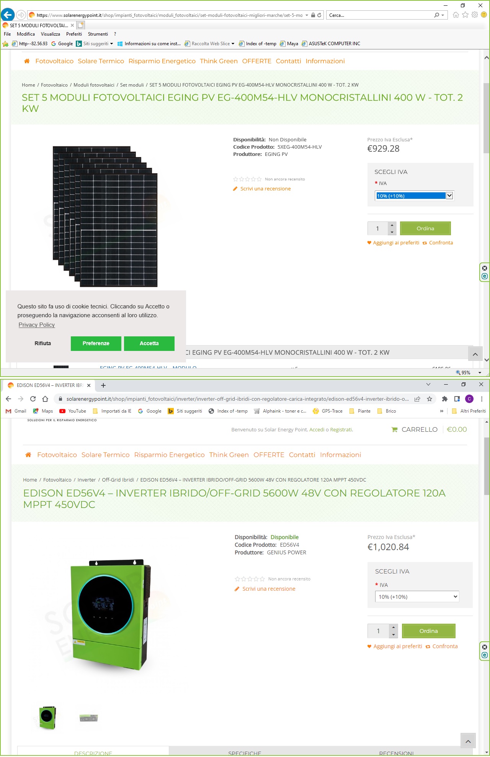Open Altri Preferiti bookmarks folder
Screen dimensions: 490x757
pyautogui.click(x=469, y=411)
